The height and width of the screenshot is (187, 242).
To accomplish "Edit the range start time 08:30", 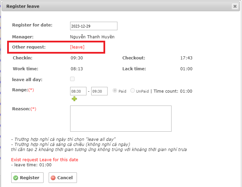I will point(78,91).
